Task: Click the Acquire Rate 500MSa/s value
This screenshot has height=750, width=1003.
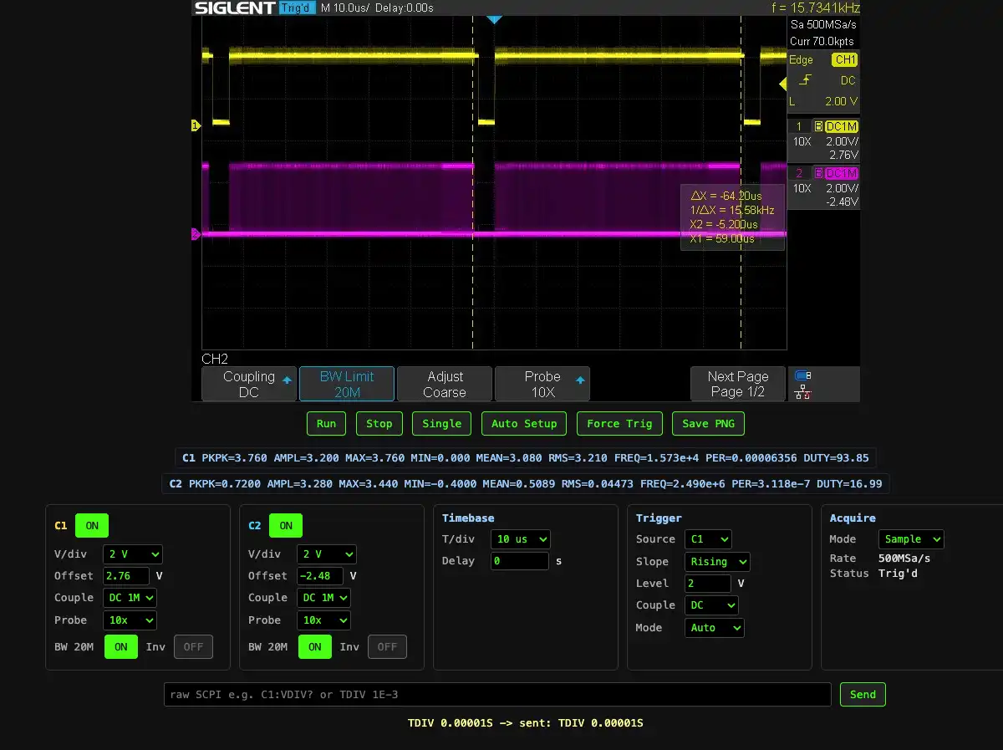Action: click(x=904, y=559)
